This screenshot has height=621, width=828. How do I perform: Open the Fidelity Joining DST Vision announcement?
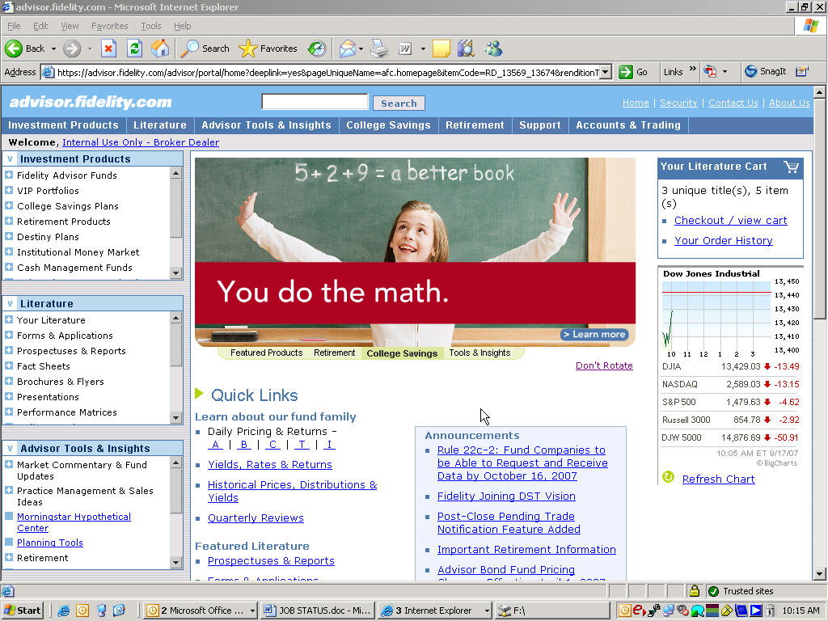point(506,496)
